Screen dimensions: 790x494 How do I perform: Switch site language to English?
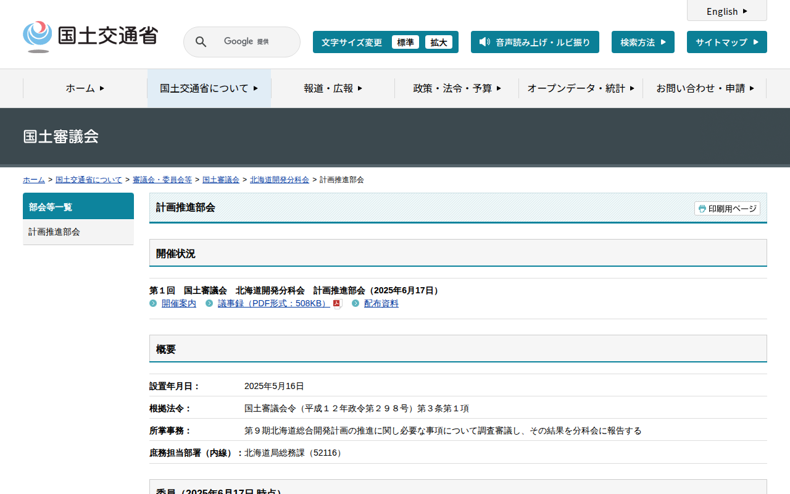click(x=726, y=11)
